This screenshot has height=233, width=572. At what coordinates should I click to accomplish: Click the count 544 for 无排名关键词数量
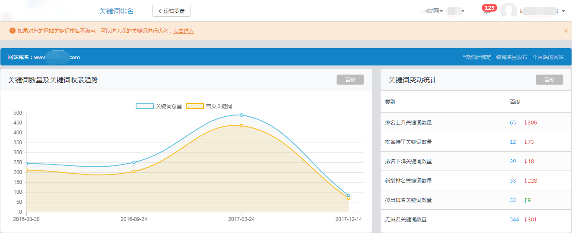(x=514, y=220)
